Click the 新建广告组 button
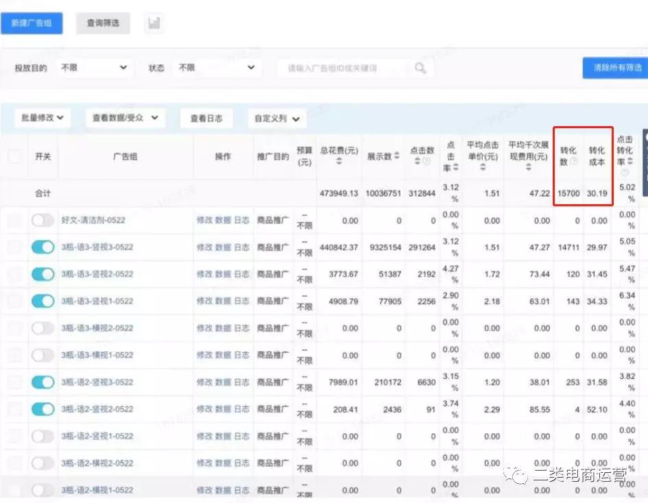Viewport: 648px width, 503px height. point(32,23)
